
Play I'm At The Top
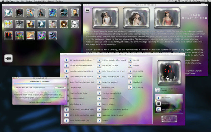click(130, 88)
